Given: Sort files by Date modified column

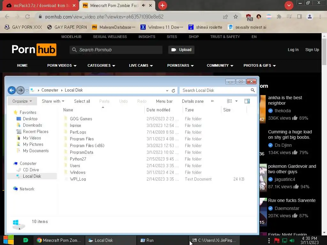Looking at the screenshot, I should click(158, 110).
